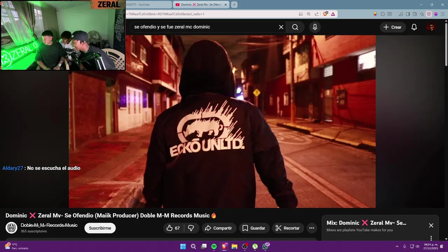Open the Brave Wallet icon
The image size is (448, 252).
coord(415,14)
